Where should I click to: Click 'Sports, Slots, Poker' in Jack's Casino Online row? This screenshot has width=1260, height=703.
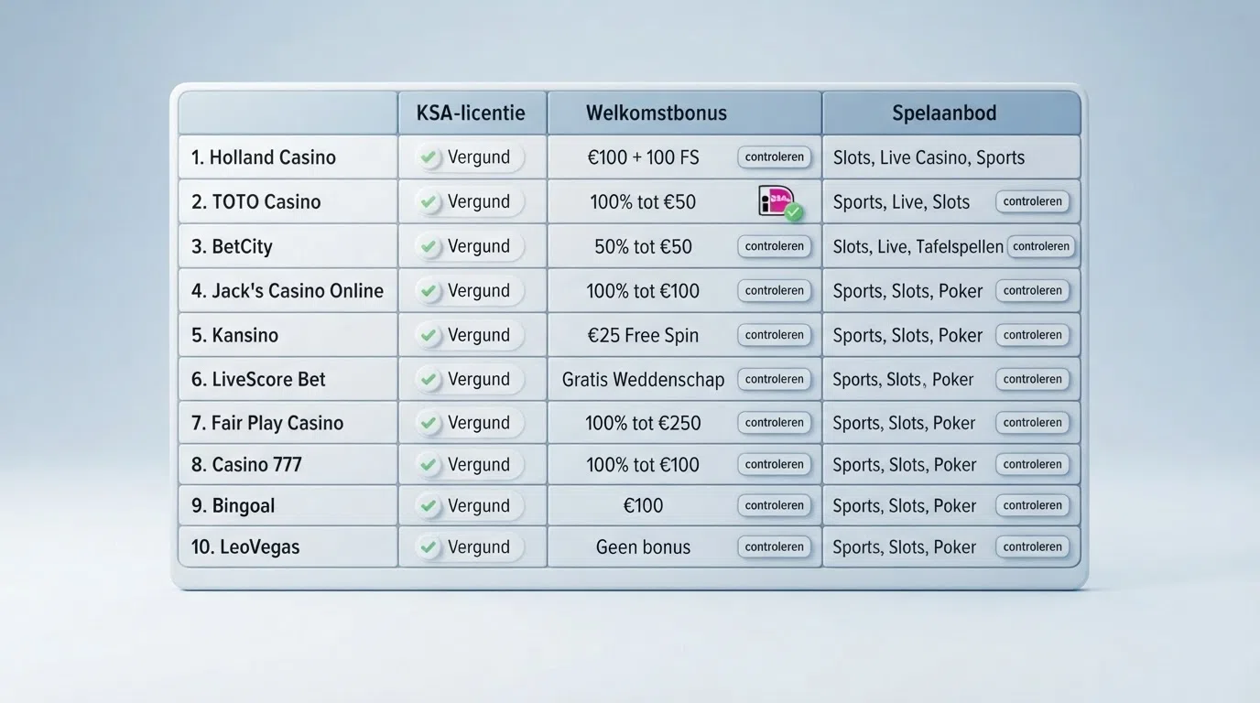coord(907,291)
